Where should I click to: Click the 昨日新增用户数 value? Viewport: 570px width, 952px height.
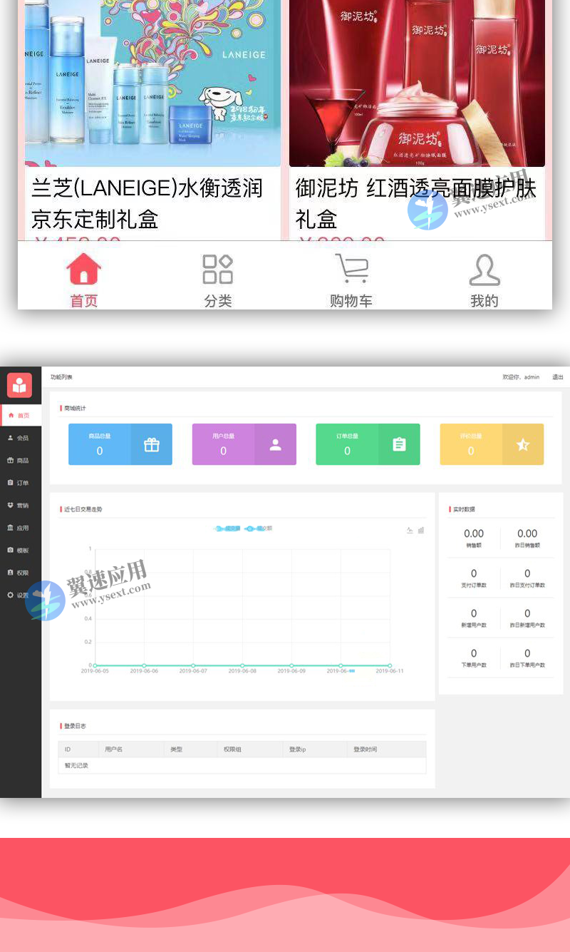[x=527, y=613]
